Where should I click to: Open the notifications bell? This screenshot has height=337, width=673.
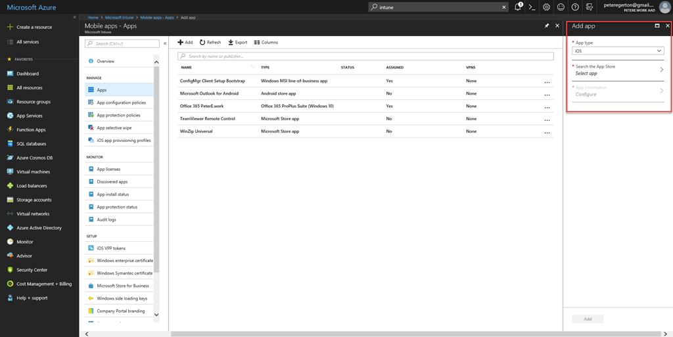518,7
